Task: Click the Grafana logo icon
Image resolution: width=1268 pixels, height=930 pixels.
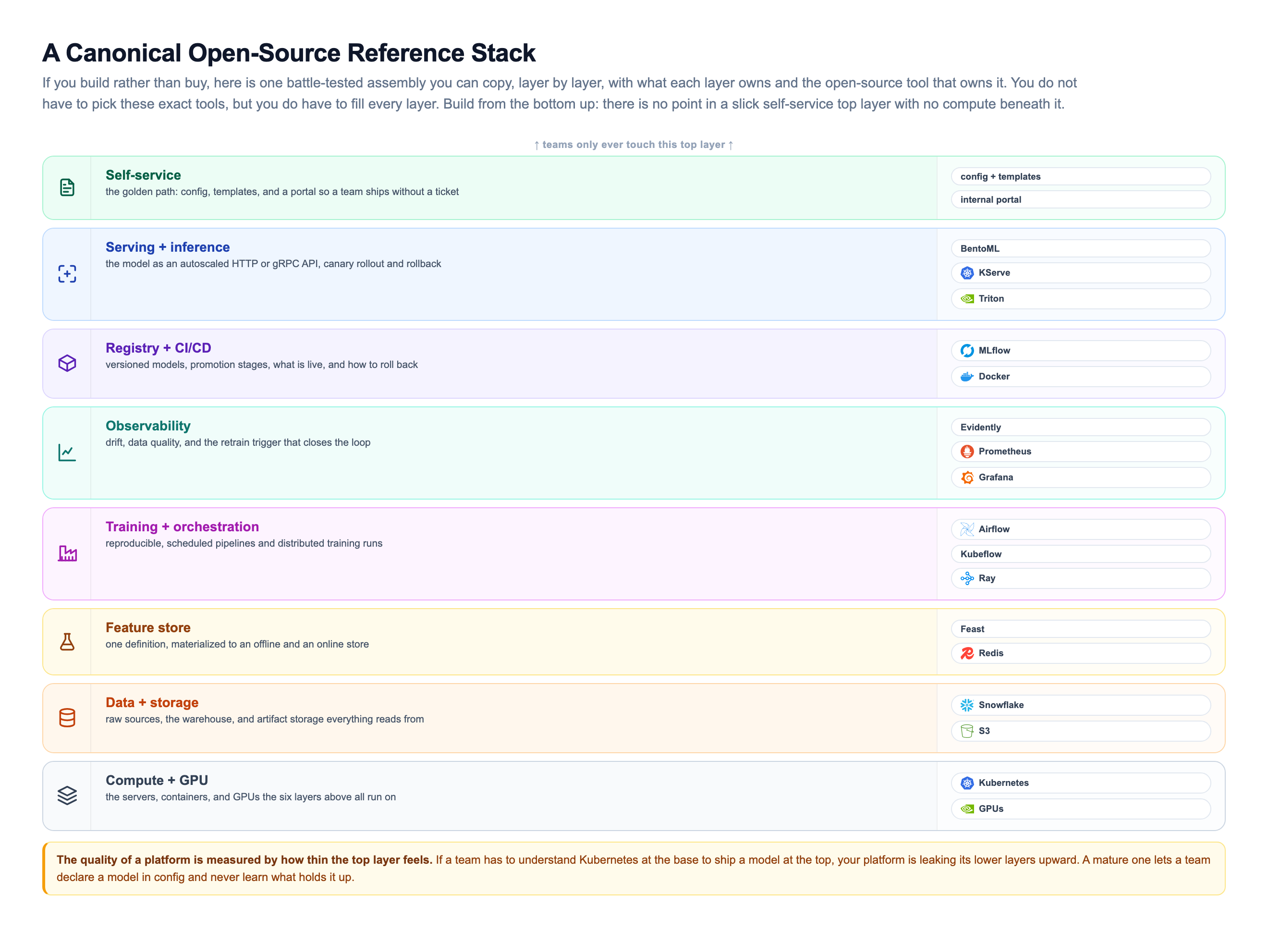Action: 967,477
